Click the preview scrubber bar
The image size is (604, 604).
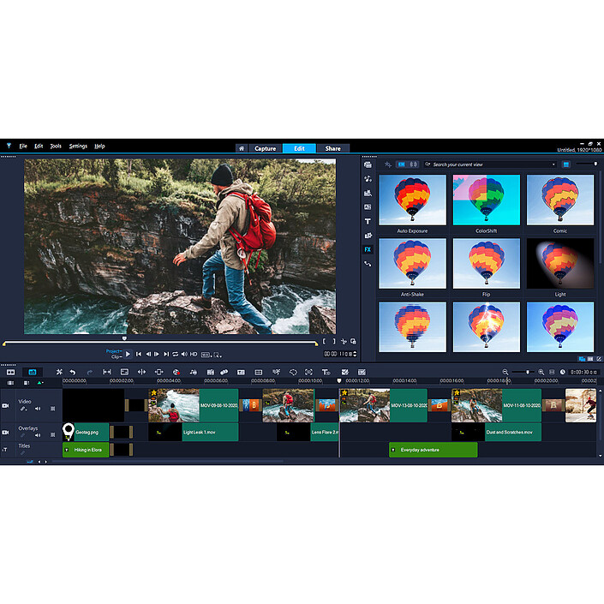(x=160, y=342)
